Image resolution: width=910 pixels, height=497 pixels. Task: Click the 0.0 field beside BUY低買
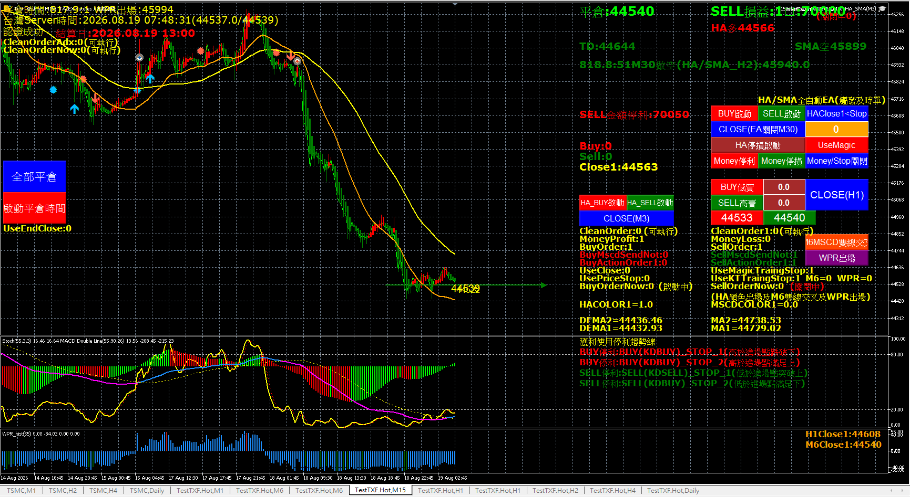pos(784,187)
